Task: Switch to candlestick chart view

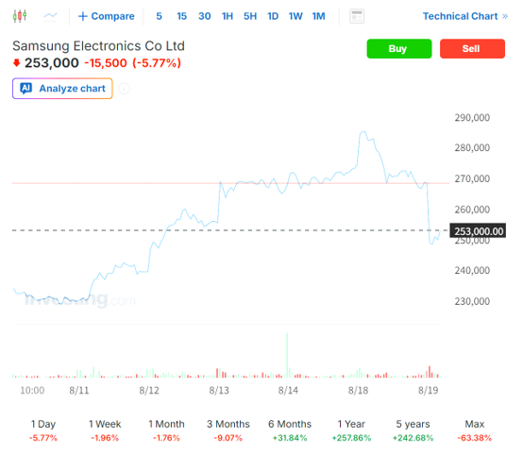Action: (x=20, y=16)
